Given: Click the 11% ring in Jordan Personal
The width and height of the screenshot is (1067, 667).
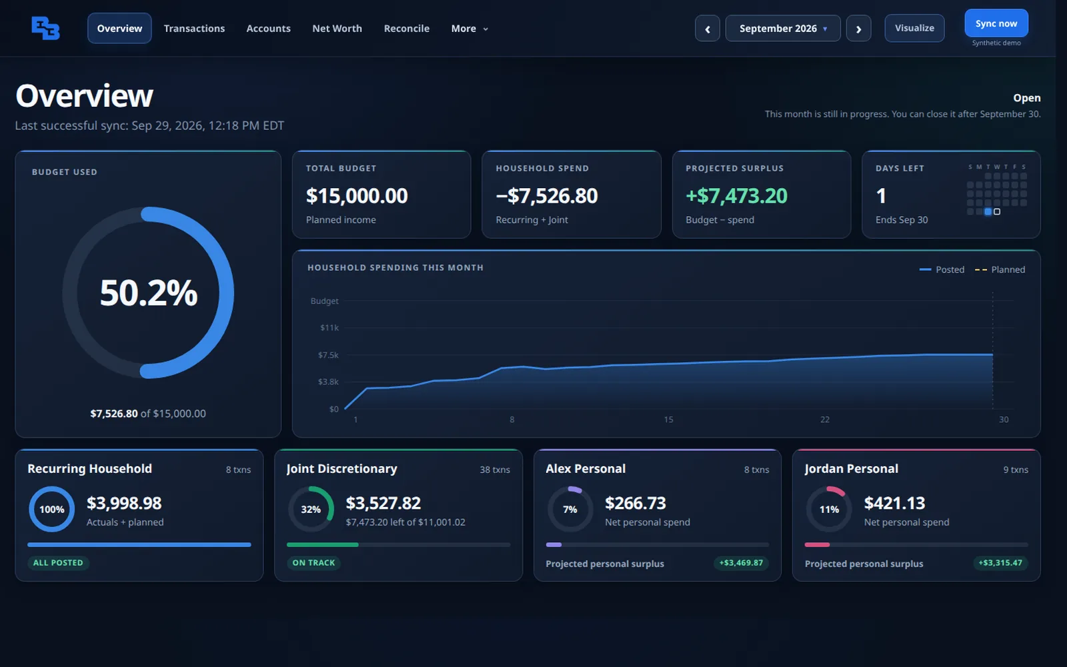Looking at the screenshot, I should point(829,509).
